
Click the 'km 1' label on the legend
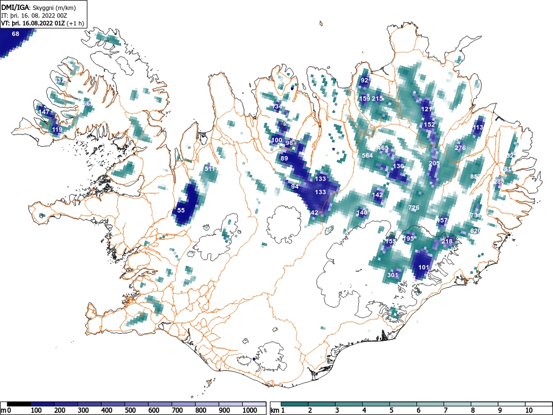pos(278,410)
